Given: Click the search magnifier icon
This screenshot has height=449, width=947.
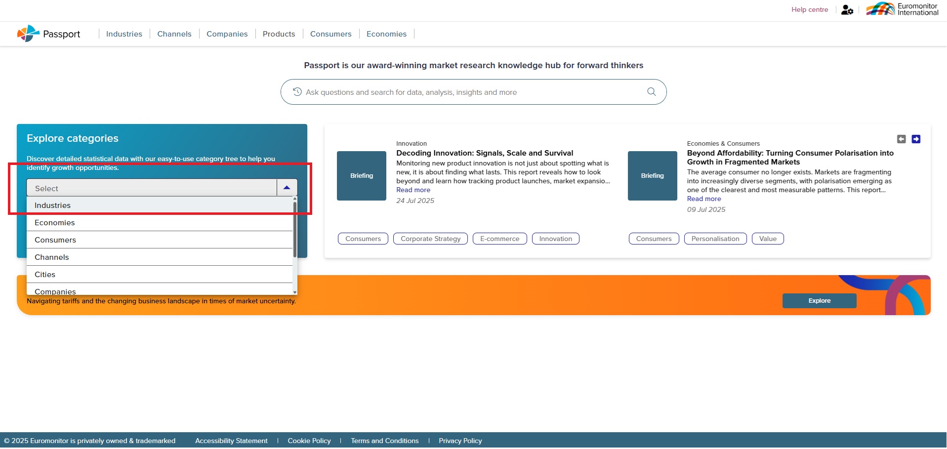Looking at the screenshot, I should [651, 92].
